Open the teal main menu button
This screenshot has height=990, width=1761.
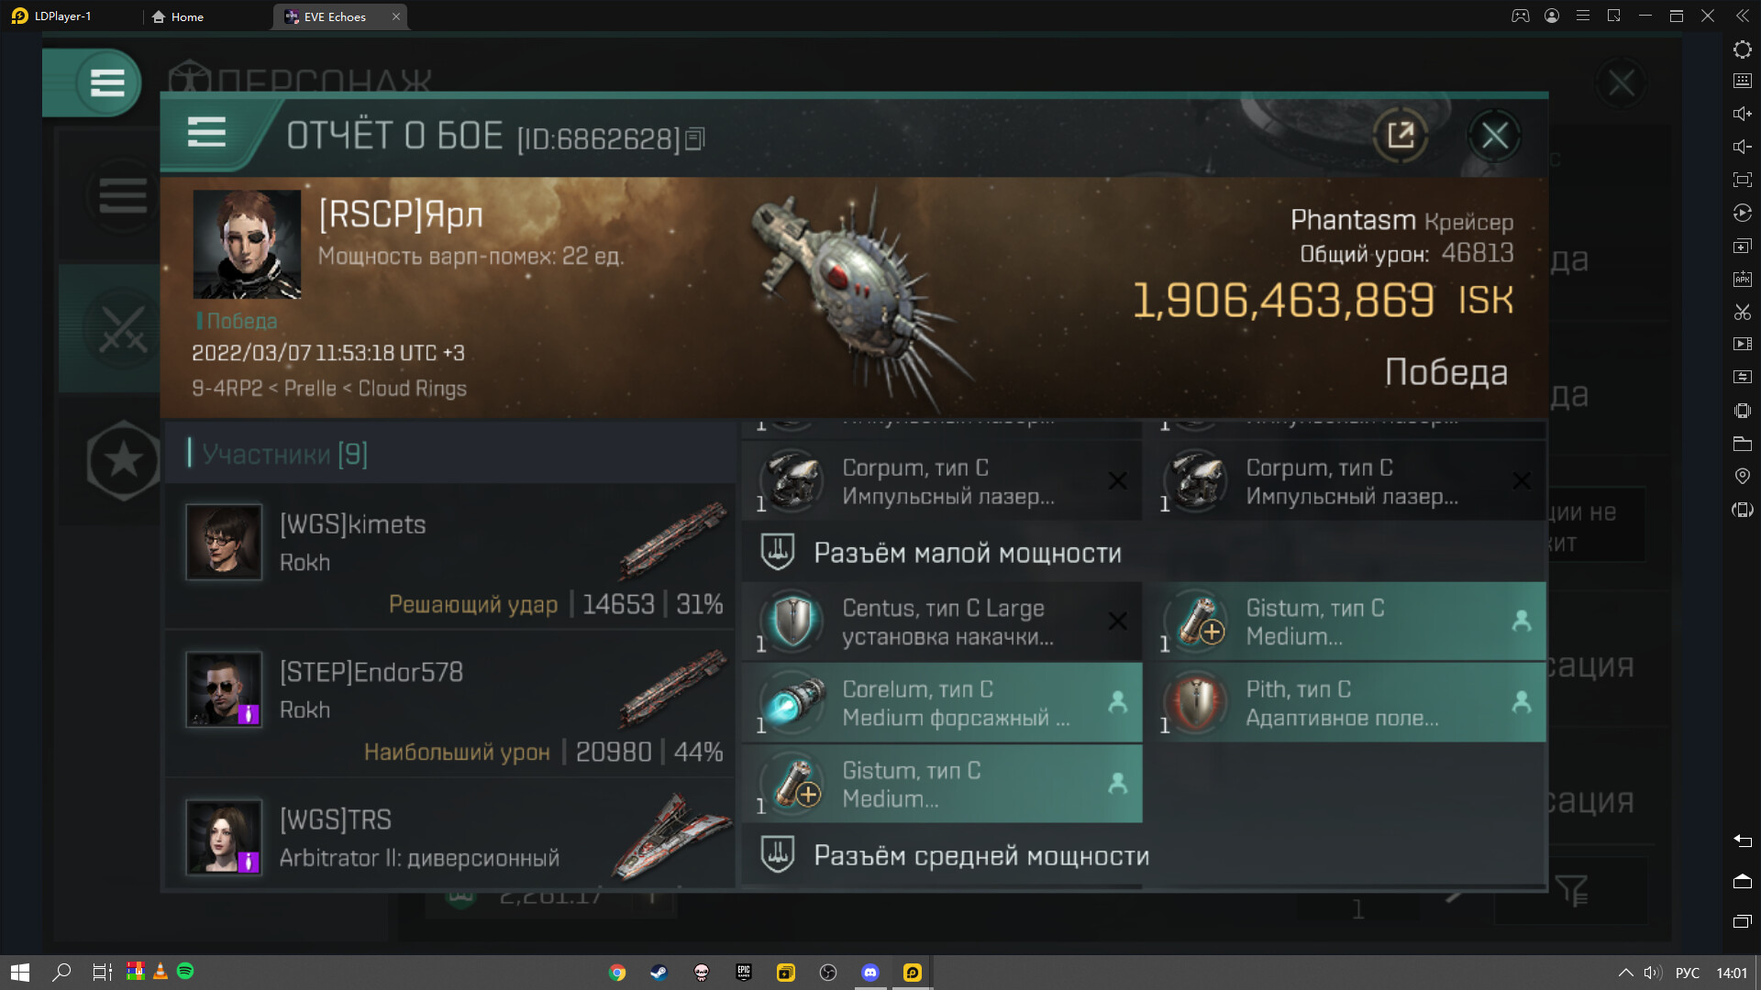tap(106, 83)
